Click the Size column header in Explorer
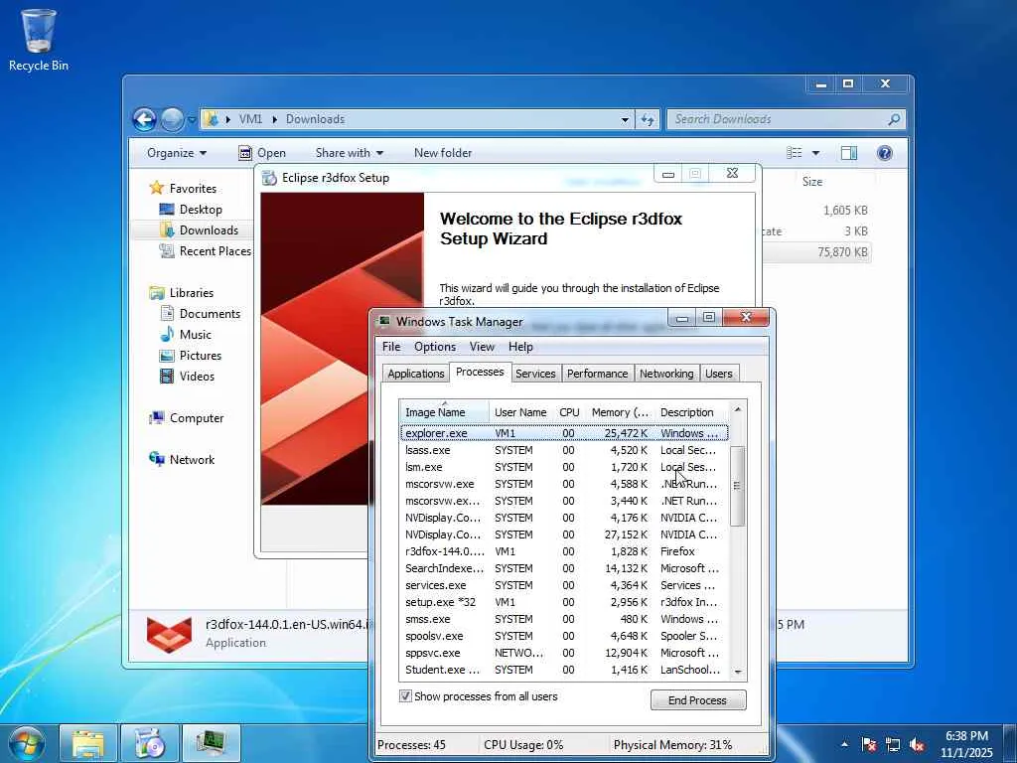This screenshot has width=1017, height=763. (812, 182)
